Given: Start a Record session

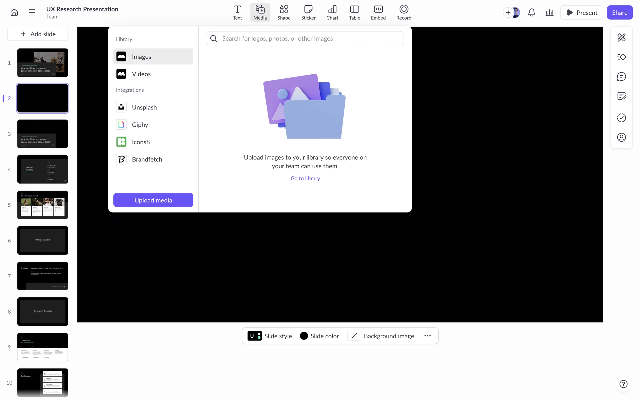Looking at the screenshot, I should (x=403, y=12).
